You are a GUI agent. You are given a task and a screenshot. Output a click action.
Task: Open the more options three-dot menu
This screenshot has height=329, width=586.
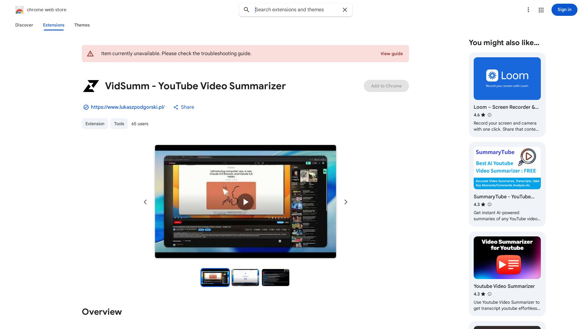coord(528,10)
